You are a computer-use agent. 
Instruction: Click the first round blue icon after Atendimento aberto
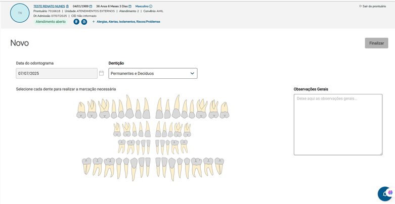pyautogui.click(x=76, y=22)
